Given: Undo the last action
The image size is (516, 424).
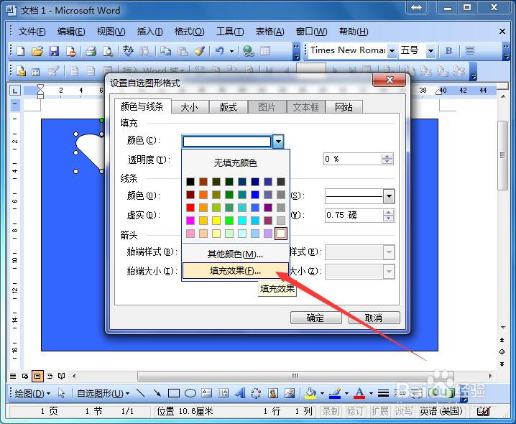Looking at the screenshot, I should (220, 51).
